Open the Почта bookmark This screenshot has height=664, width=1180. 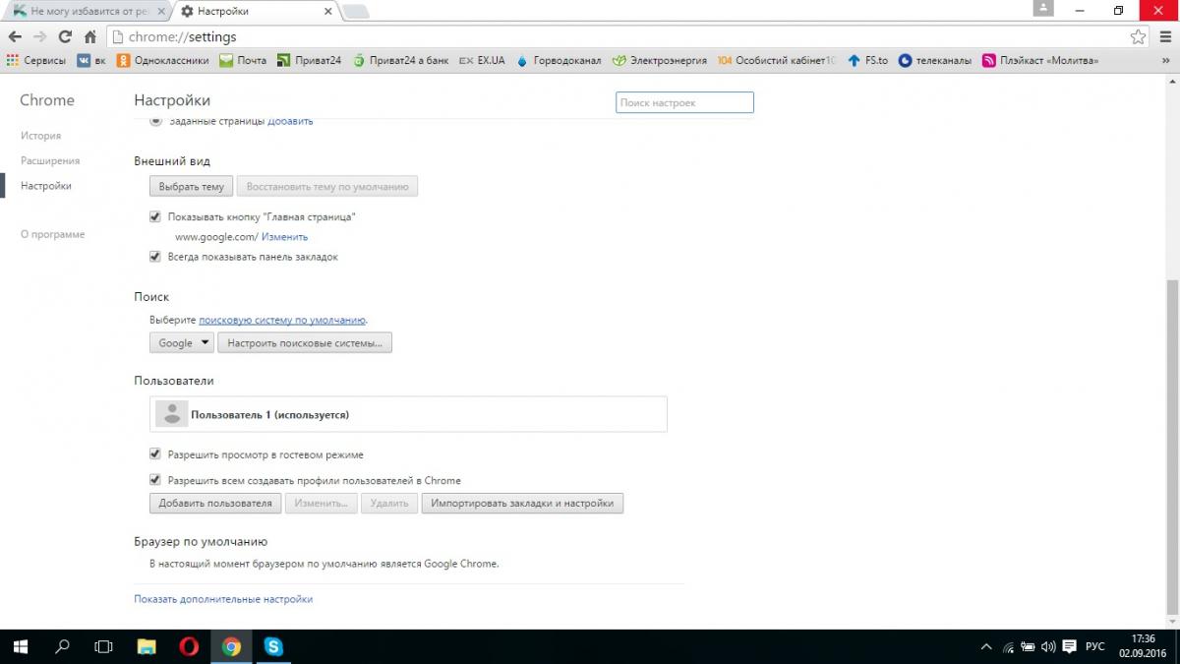tap(243, 60)
